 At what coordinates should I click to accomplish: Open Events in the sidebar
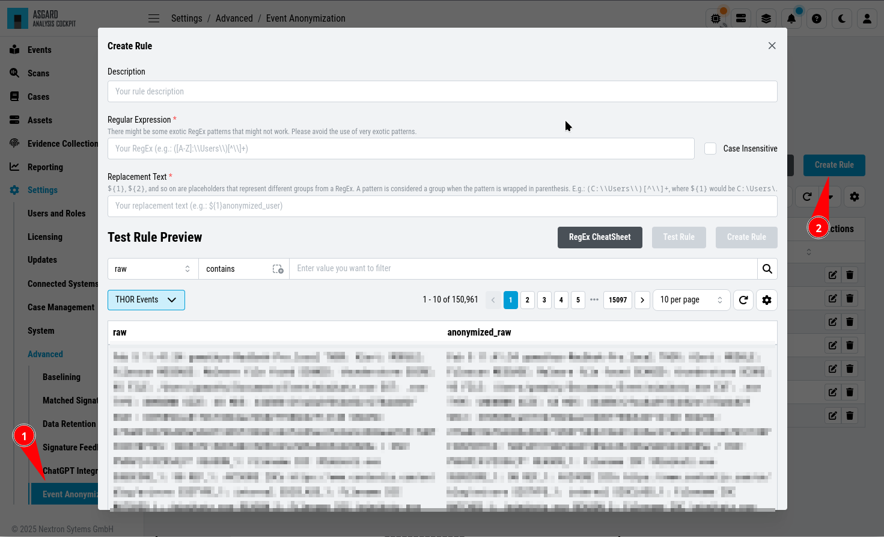[x=39, y=50]
